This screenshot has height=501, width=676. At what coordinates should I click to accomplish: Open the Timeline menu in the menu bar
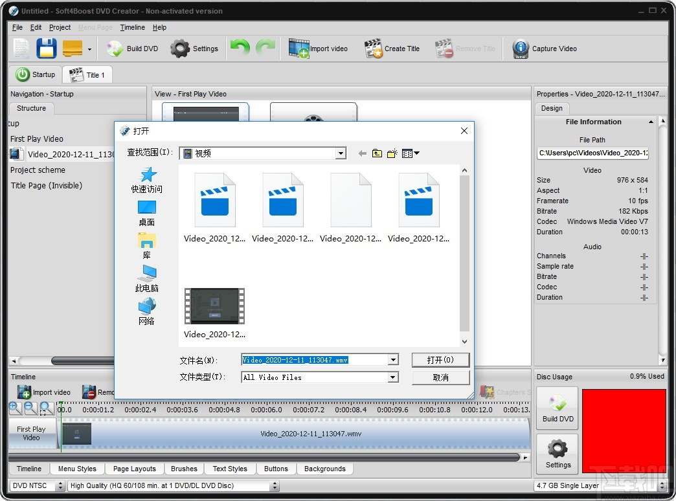click(x=133, y=27)
